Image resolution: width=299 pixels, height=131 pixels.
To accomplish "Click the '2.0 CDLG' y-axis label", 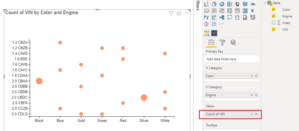I will coord(20,114).
